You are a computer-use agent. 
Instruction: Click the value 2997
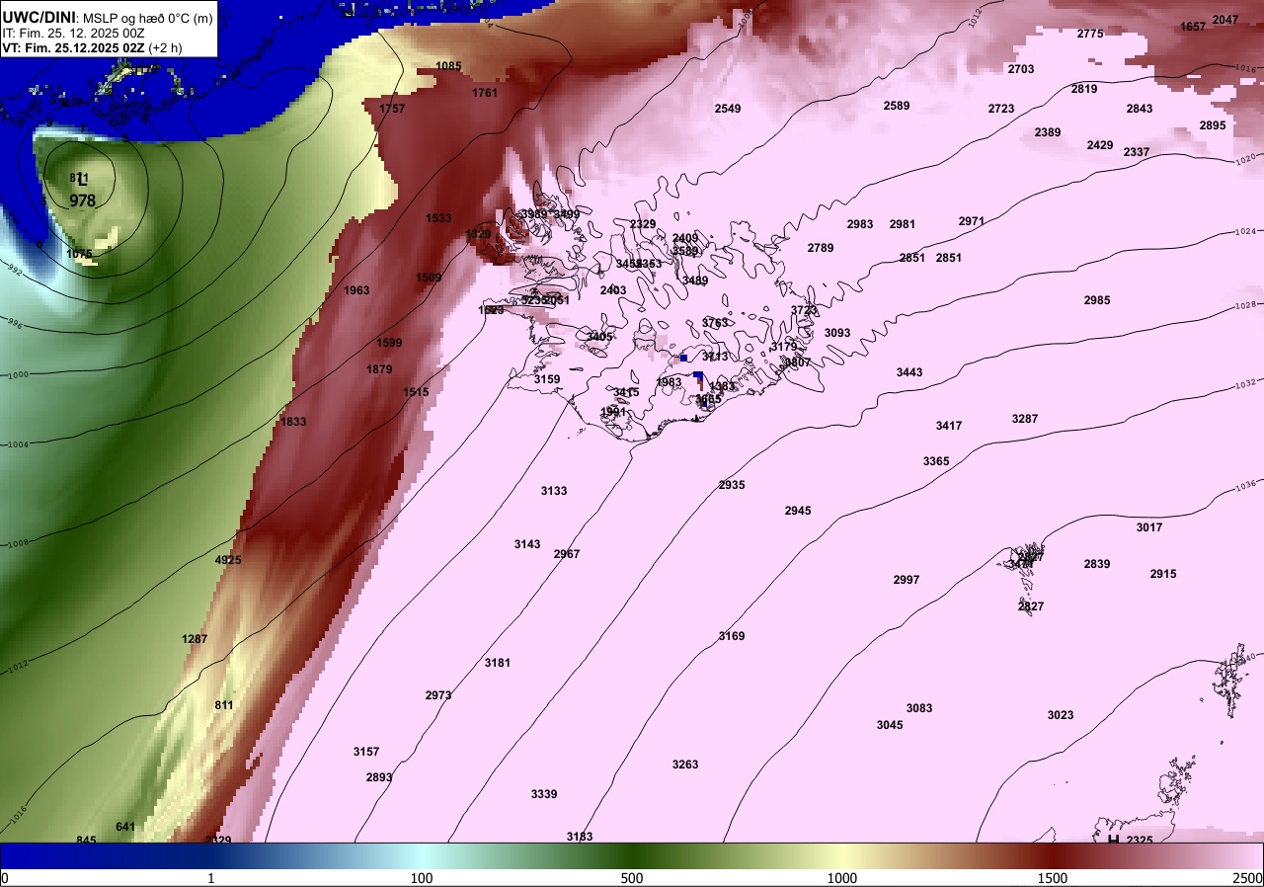pos(907,580)
